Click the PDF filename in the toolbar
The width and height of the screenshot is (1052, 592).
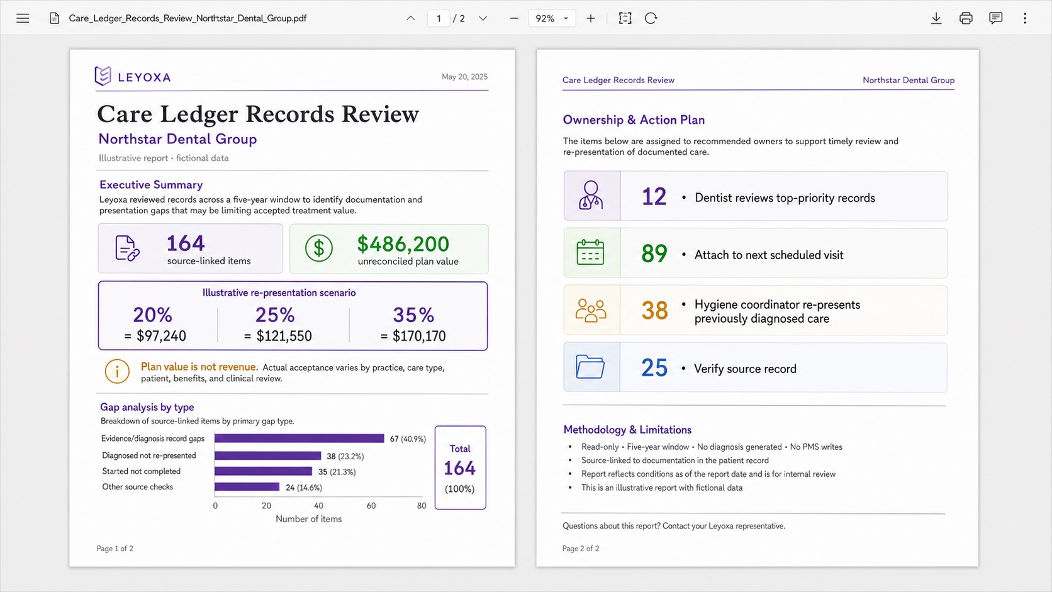pyautogui.click(x=187, y=18)
